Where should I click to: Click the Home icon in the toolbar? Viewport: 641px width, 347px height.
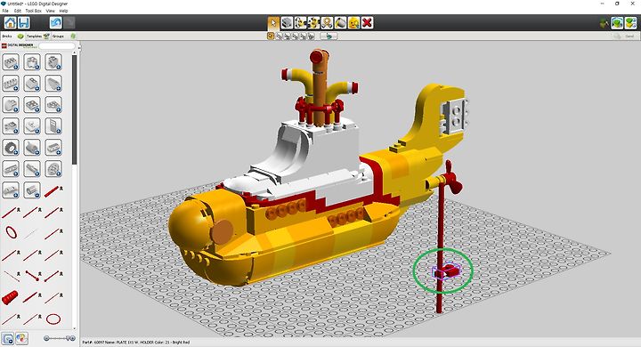(x=10, y=23)
